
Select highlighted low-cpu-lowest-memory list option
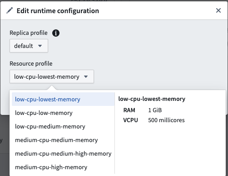[x=63, y=99]
